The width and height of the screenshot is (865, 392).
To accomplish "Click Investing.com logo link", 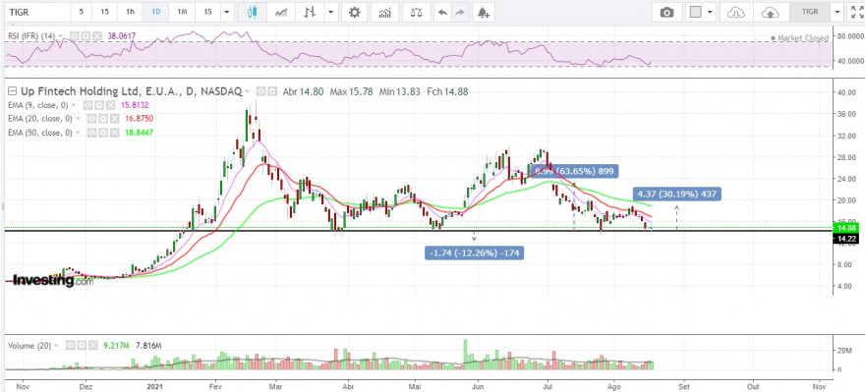I will [x=53, y=281].
